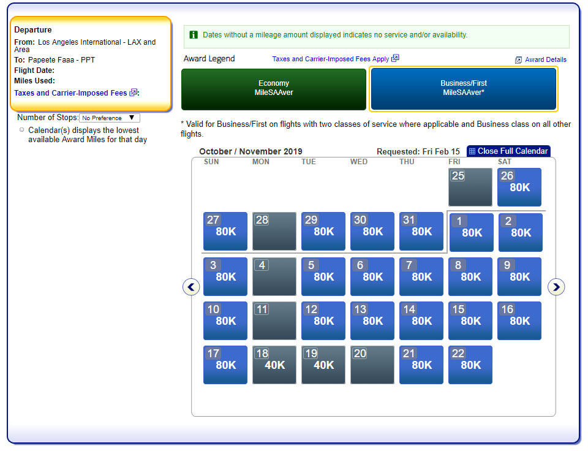Switch to Business/First MileSAAver award tab
Screen dimensions: 588x451
(464, 88)
